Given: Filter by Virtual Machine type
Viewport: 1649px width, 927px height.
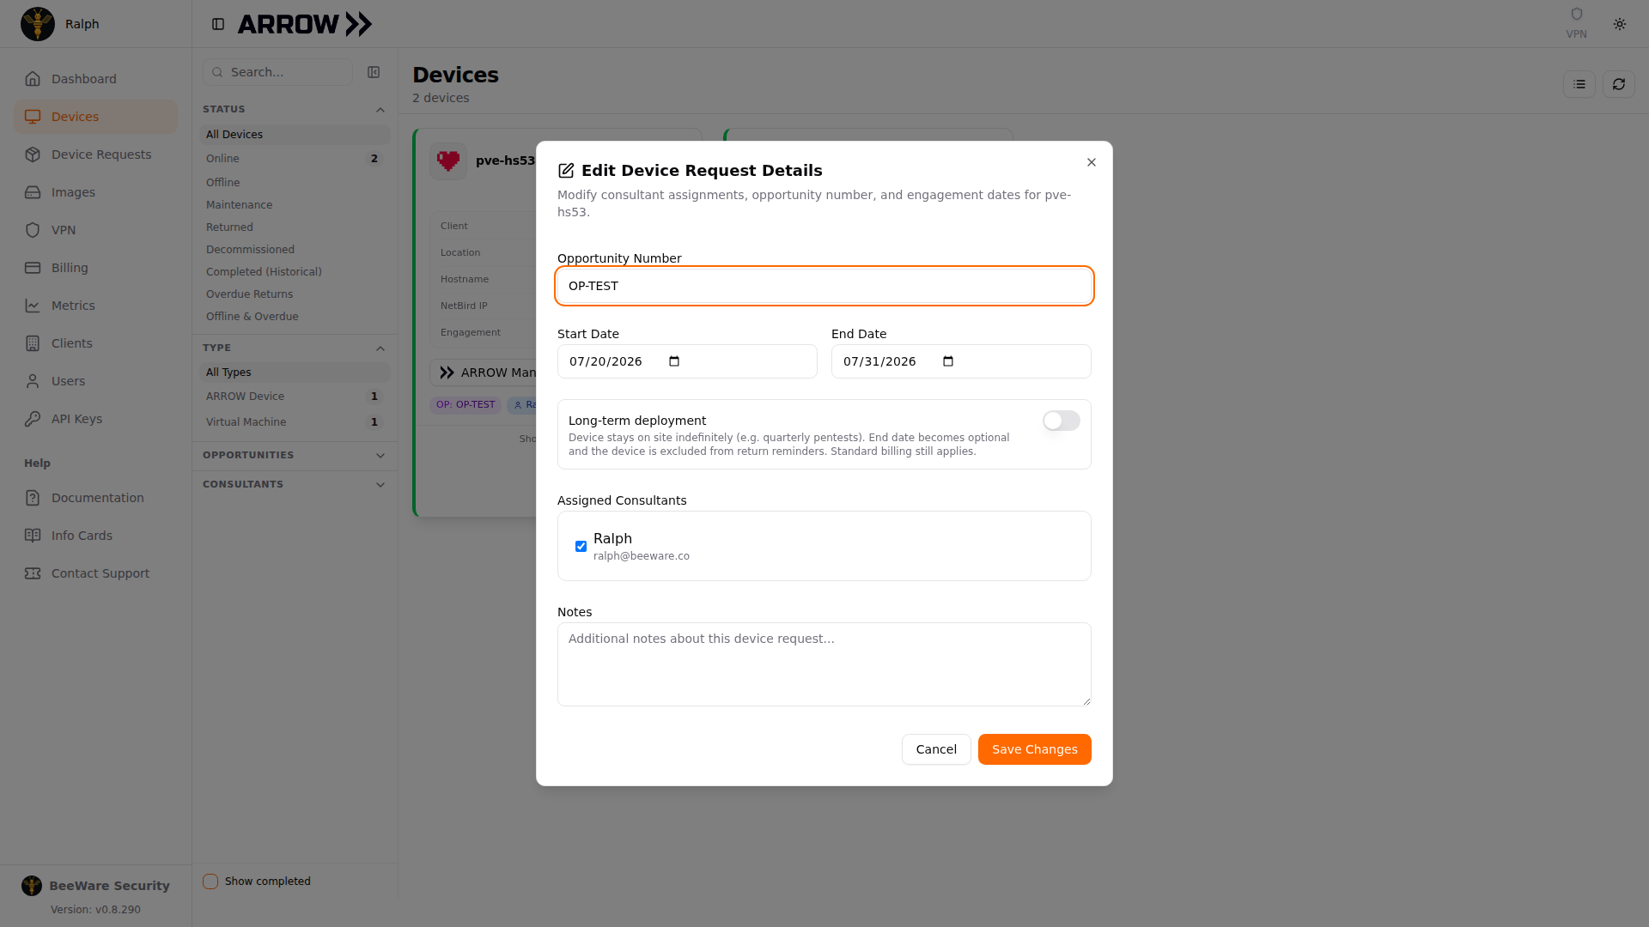Looking at the screenshot, I should pyautogui.click(x=295, y=422).
